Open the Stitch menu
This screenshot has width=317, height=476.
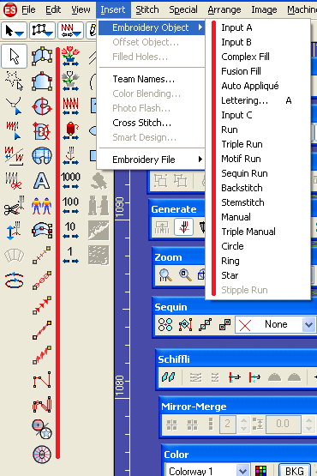(147, 9)
